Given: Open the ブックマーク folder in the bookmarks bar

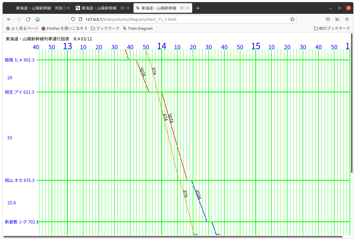Looking at the screenshot, I should tap(105, 28).
